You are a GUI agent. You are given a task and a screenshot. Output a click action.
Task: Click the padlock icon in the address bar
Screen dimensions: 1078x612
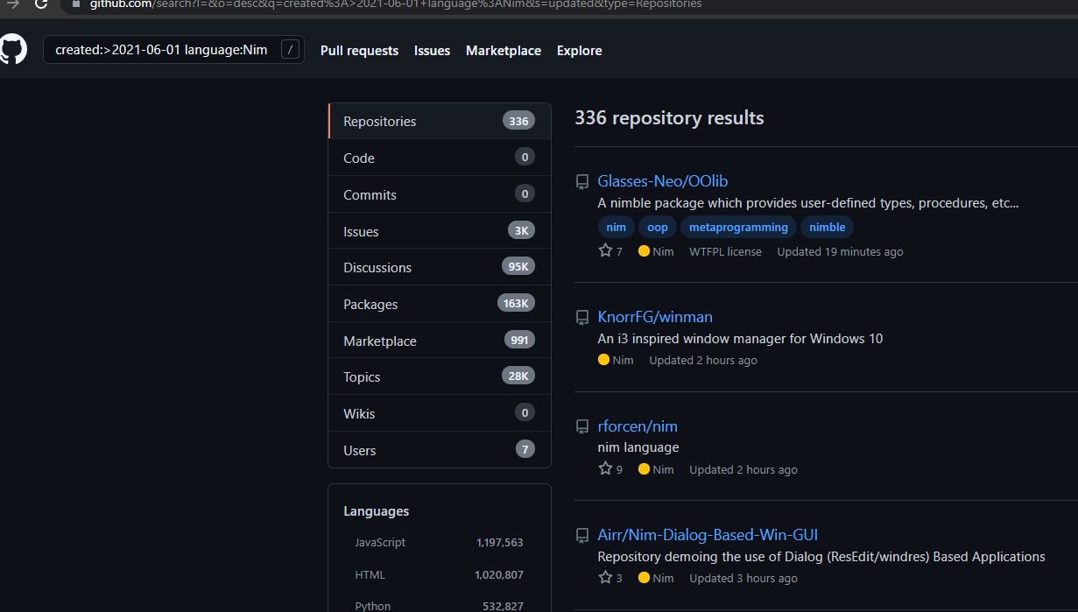[x=76, y=4]
